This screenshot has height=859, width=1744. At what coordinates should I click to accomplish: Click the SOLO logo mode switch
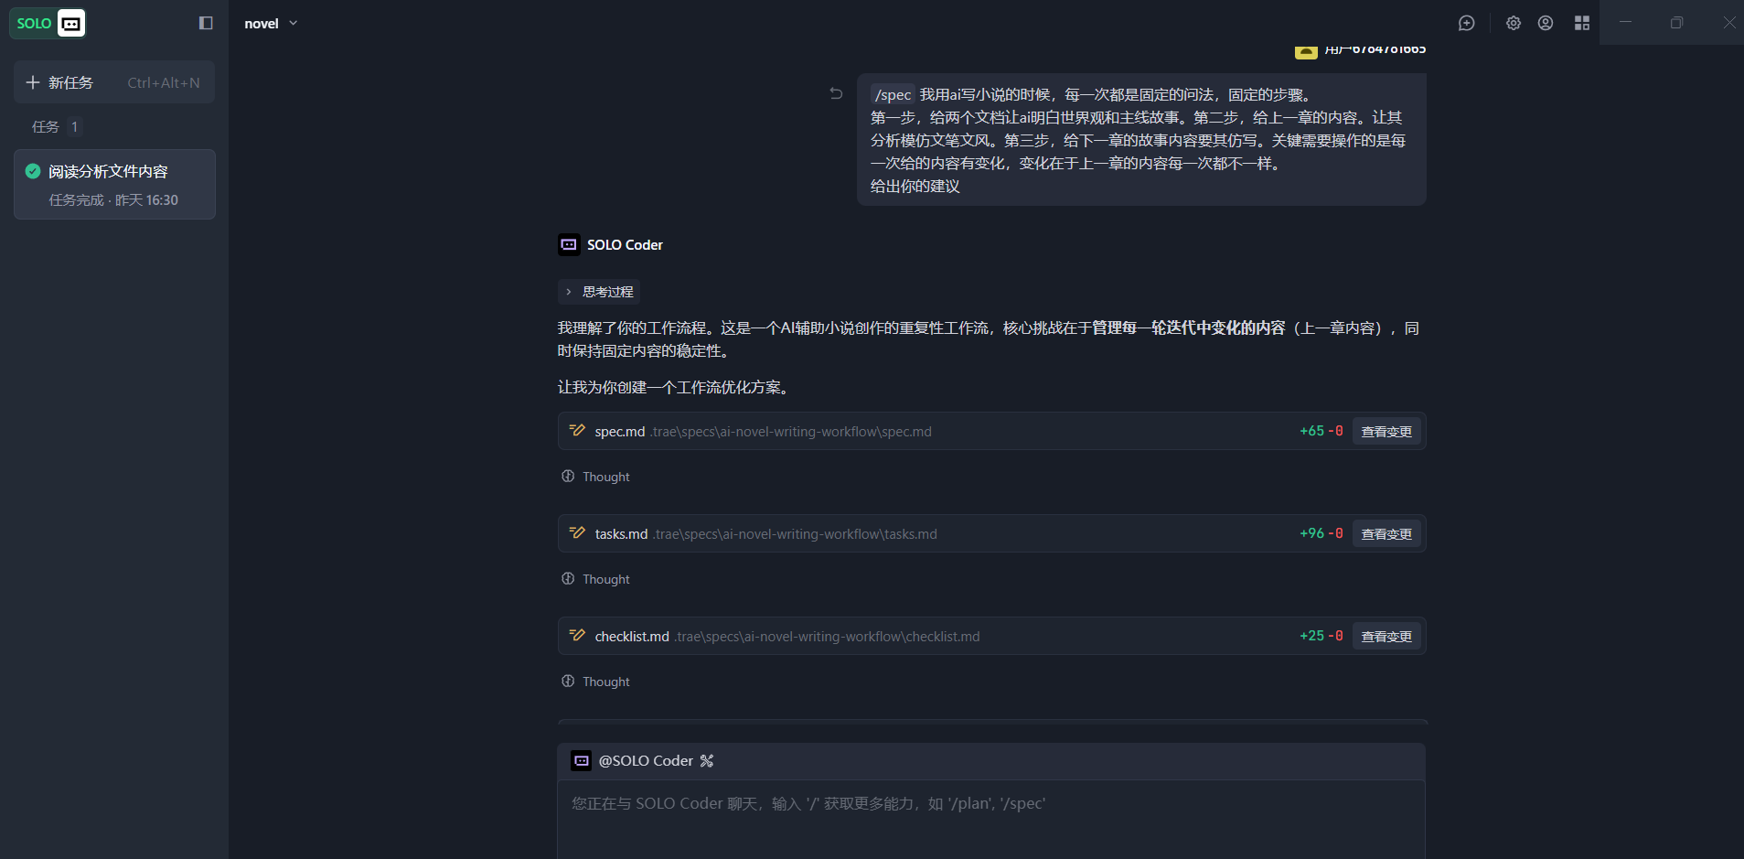48,23
